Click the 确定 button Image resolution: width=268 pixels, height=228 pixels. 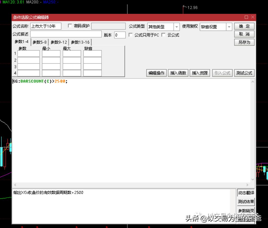pyautogui.click(x=244, y=26)
